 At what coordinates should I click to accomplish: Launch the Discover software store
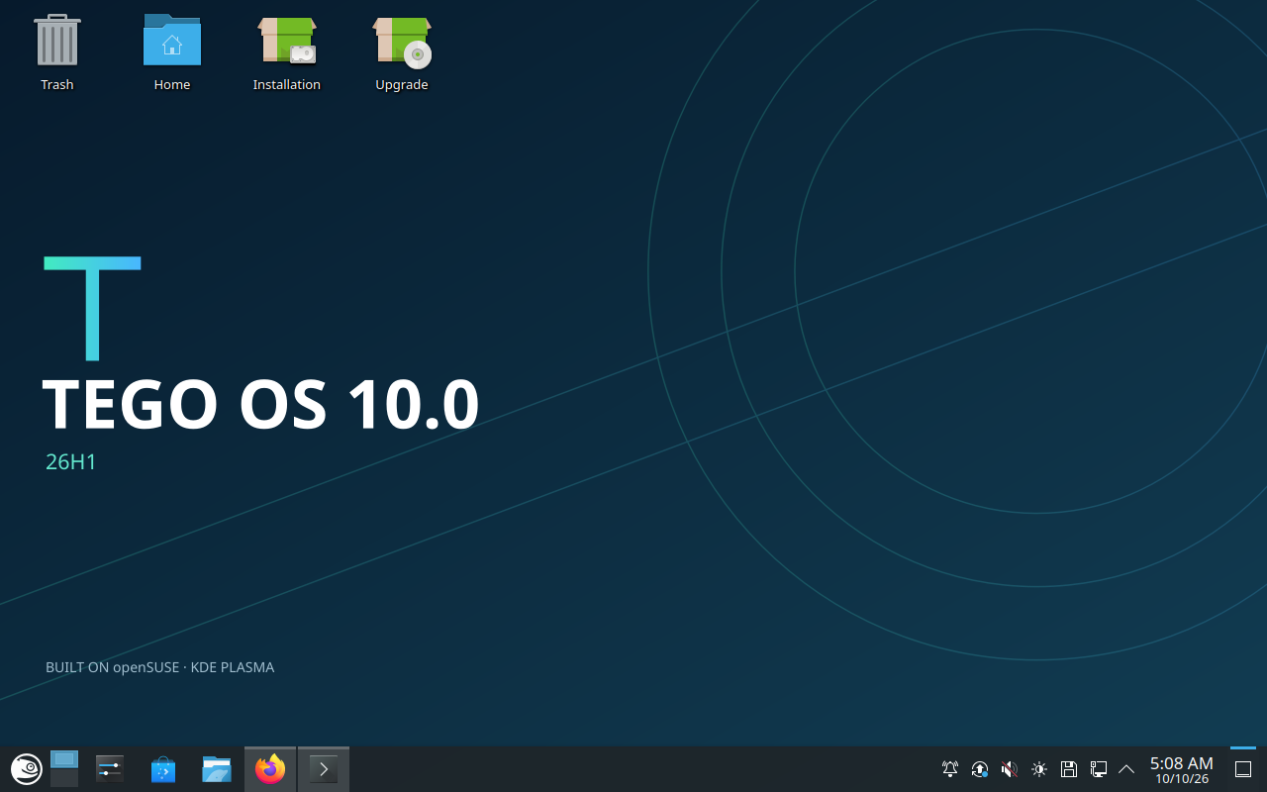163,769
